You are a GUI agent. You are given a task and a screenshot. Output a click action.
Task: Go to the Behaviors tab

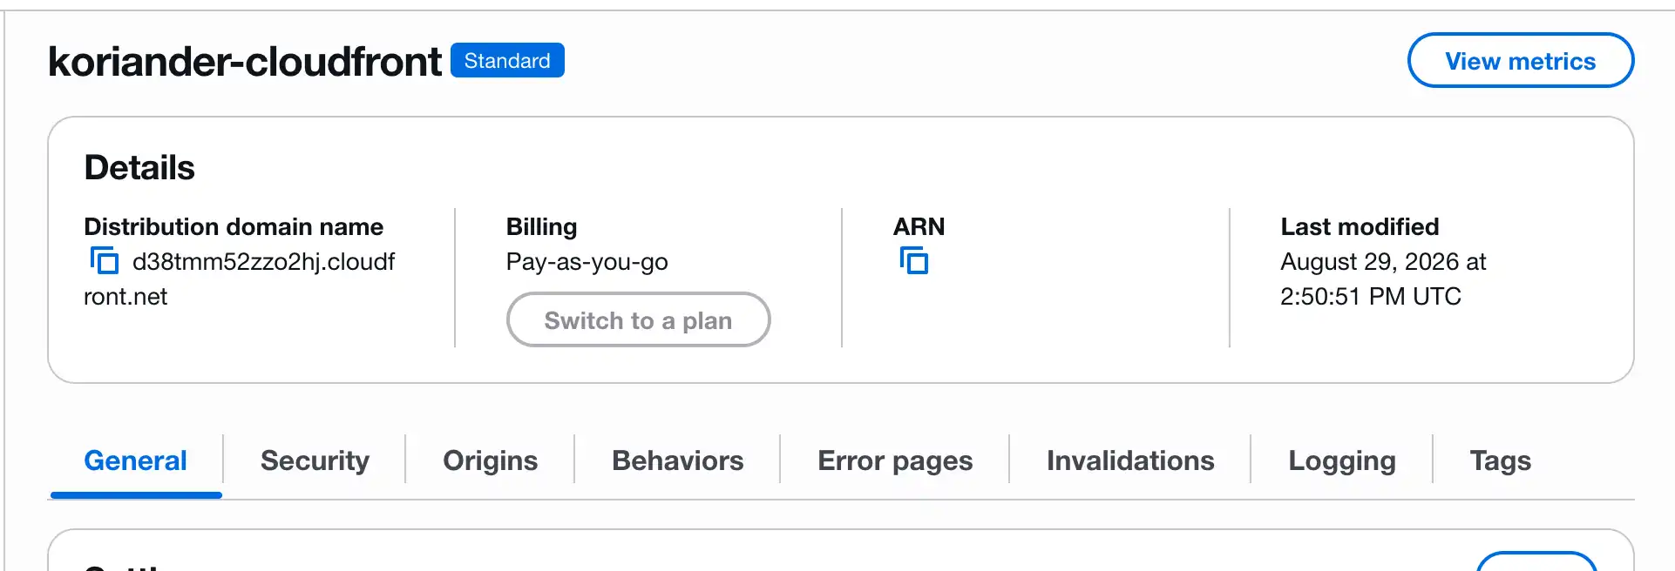pyautogui.click(x=677, y=460)
